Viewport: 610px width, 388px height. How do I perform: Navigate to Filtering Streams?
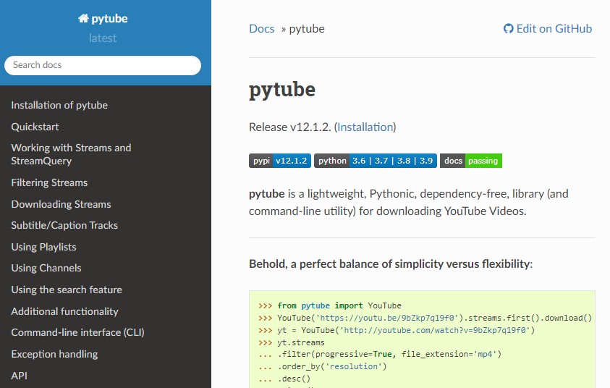click(x=49, y=182)
